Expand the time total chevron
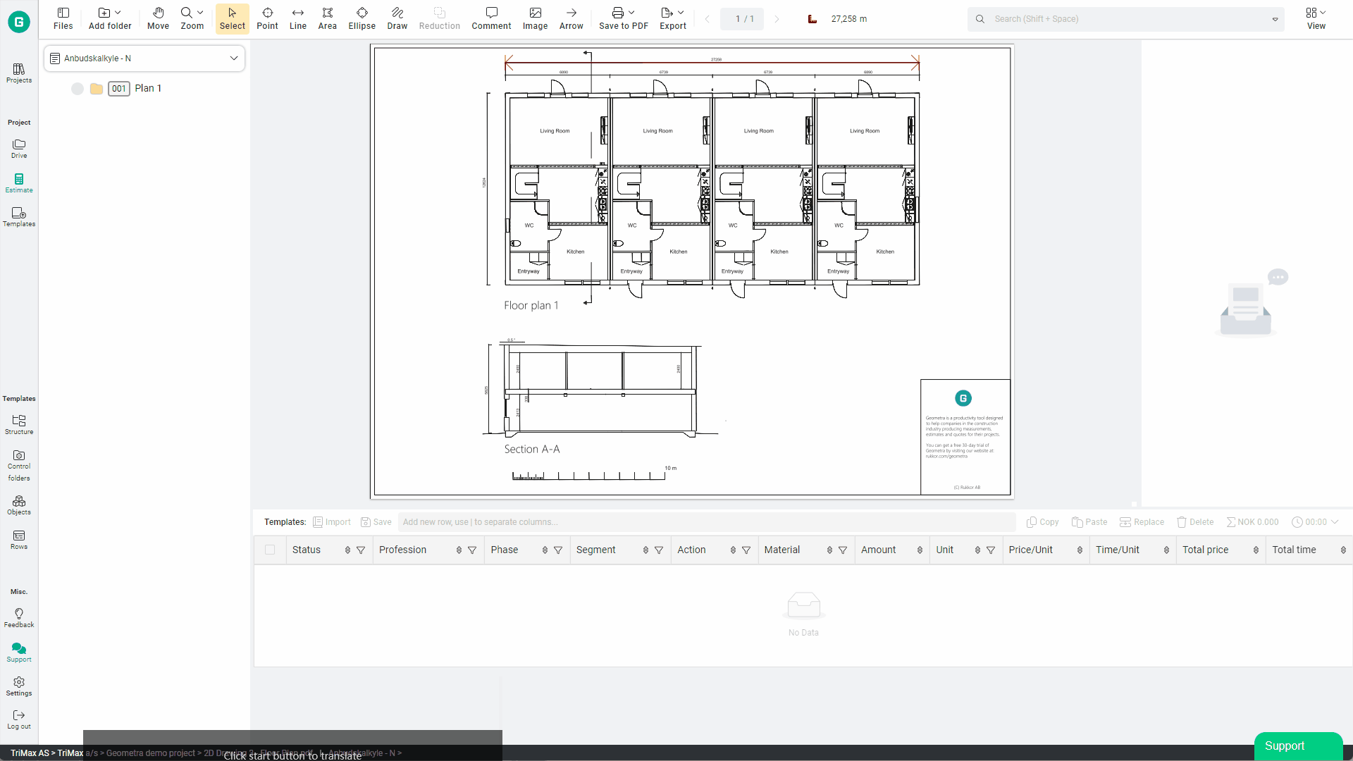 coord(1335,522)
